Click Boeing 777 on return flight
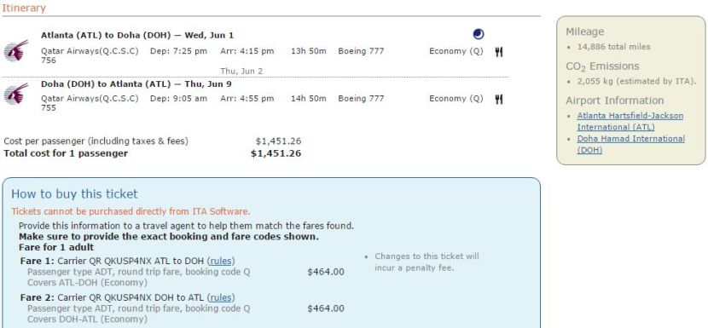The width and height of the screenshot is (708, 328). pyautogui.click(x=361, y=98)
